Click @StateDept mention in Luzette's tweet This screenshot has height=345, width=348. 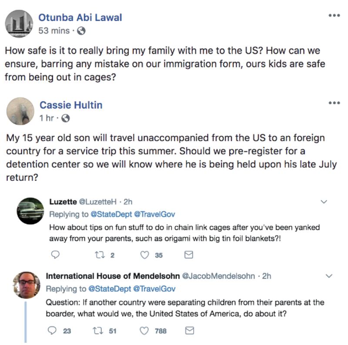110,214
